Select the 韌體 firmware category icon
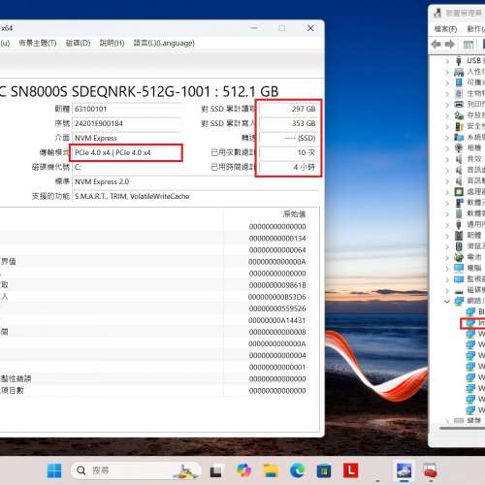The width and height of the screenshot is (485, 485). (x=459, y=236)
